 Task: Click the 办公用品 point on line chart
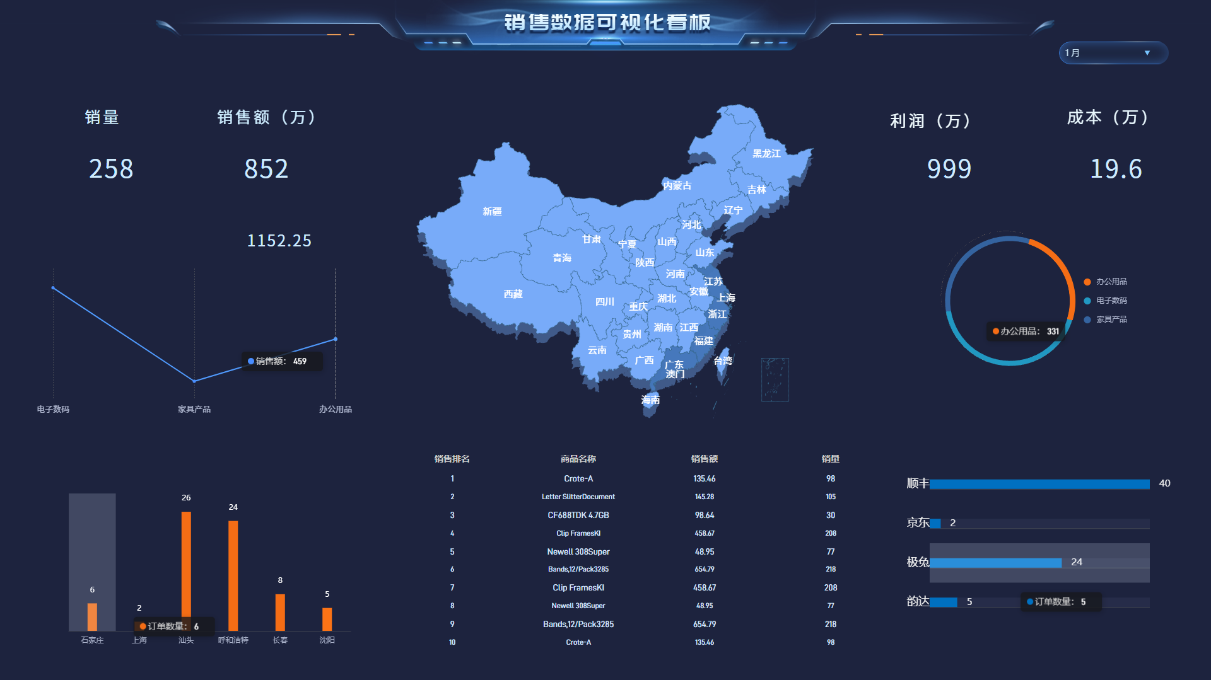[336, 339]
